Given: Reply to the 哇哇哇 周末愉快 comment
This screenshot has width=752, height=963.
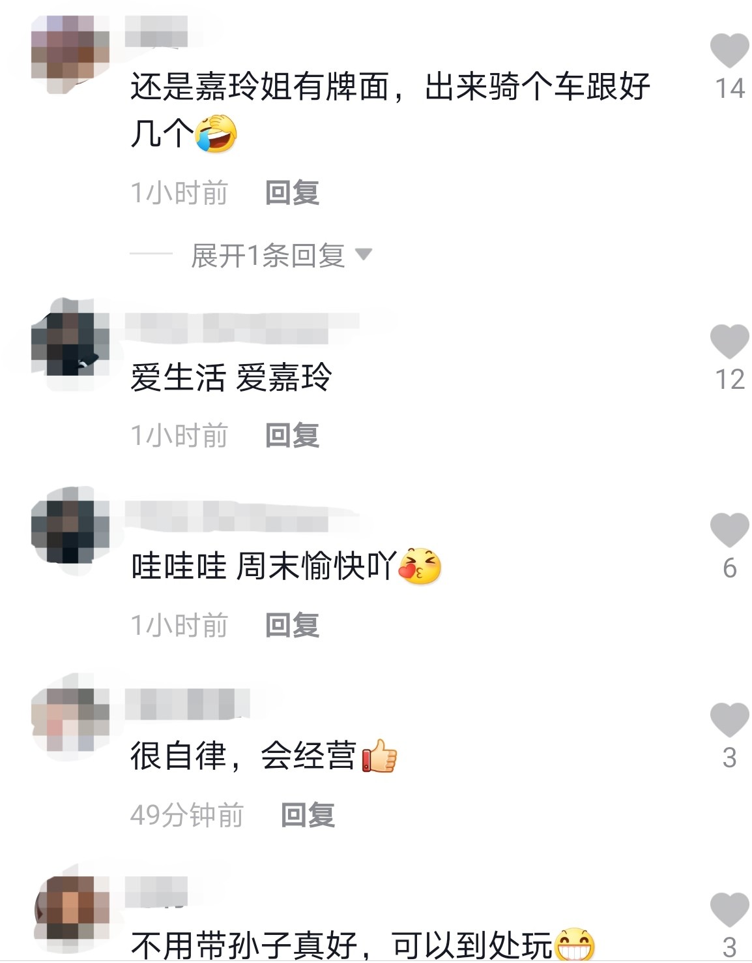Looking at the screenshot, I should [x=292, y=625].
